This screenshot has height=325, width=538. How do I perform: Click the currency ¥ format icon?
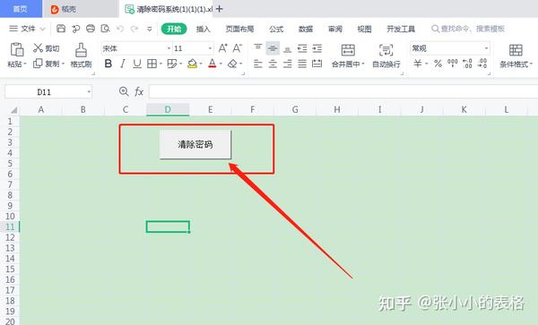coord(417,64)
